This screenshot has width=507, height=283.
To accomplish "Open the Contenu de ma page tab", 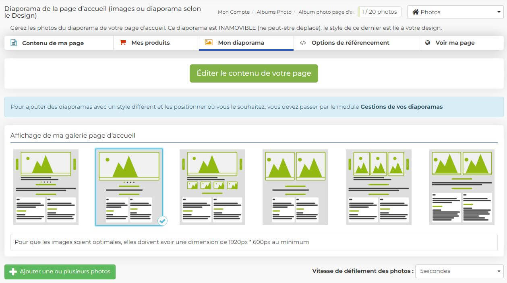I will tap(59, 43).
